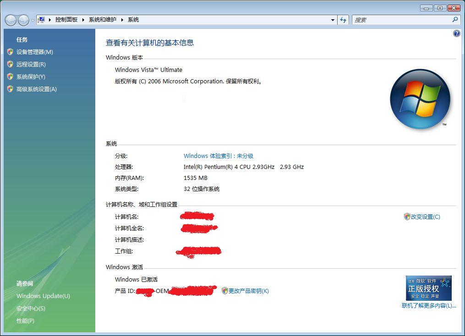Click the shield icon next to 设备管理器(M)
465x336 pixels.
tap(10, 52)
